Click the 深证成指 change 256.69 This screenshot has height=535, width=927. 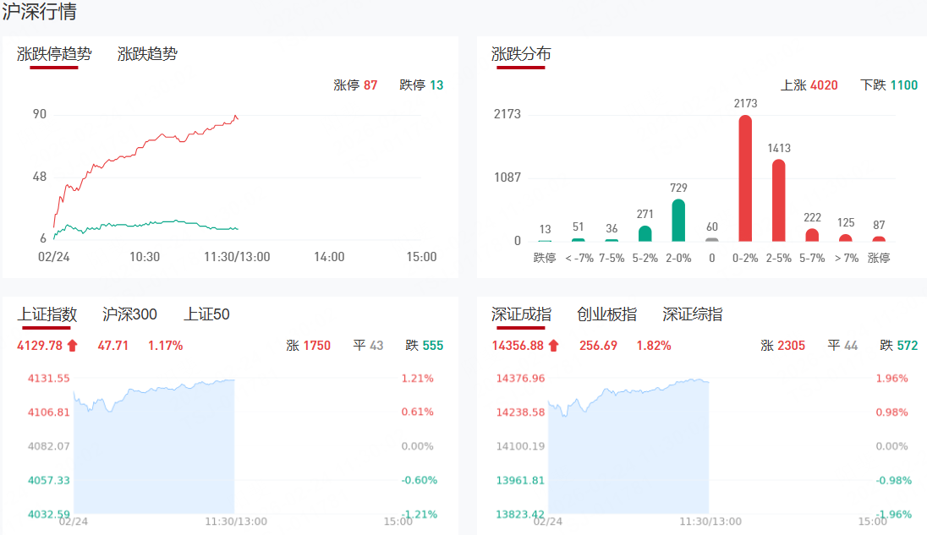coord(598,346)
